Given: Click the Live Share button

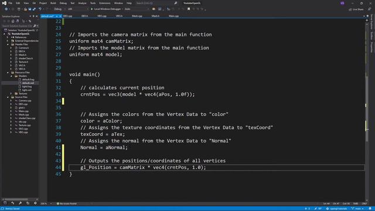Looking at the screenshot, I should (x=356, y=9).
